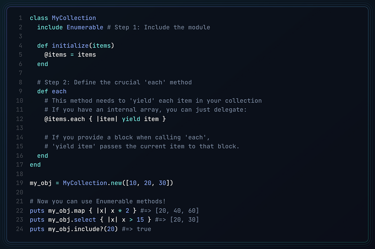Screen dimensions: 375x249
Task: Click the class name MyCollection on line 1
Action: point(74,18)
